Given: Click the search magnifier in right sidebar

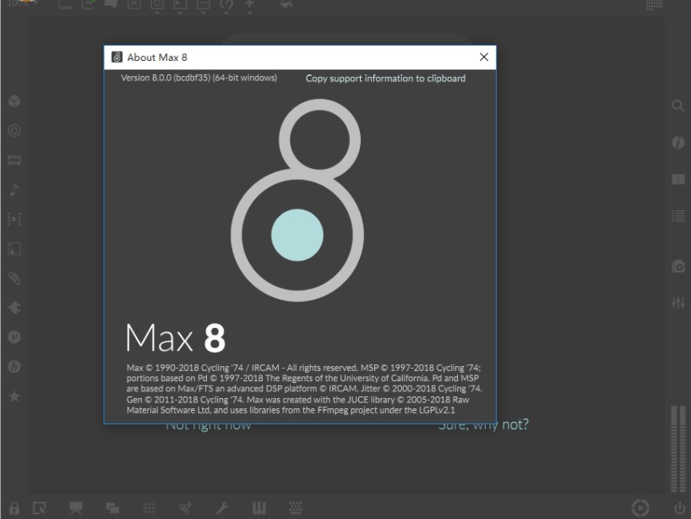Looking at the screenshot, I should coord(677,106).
